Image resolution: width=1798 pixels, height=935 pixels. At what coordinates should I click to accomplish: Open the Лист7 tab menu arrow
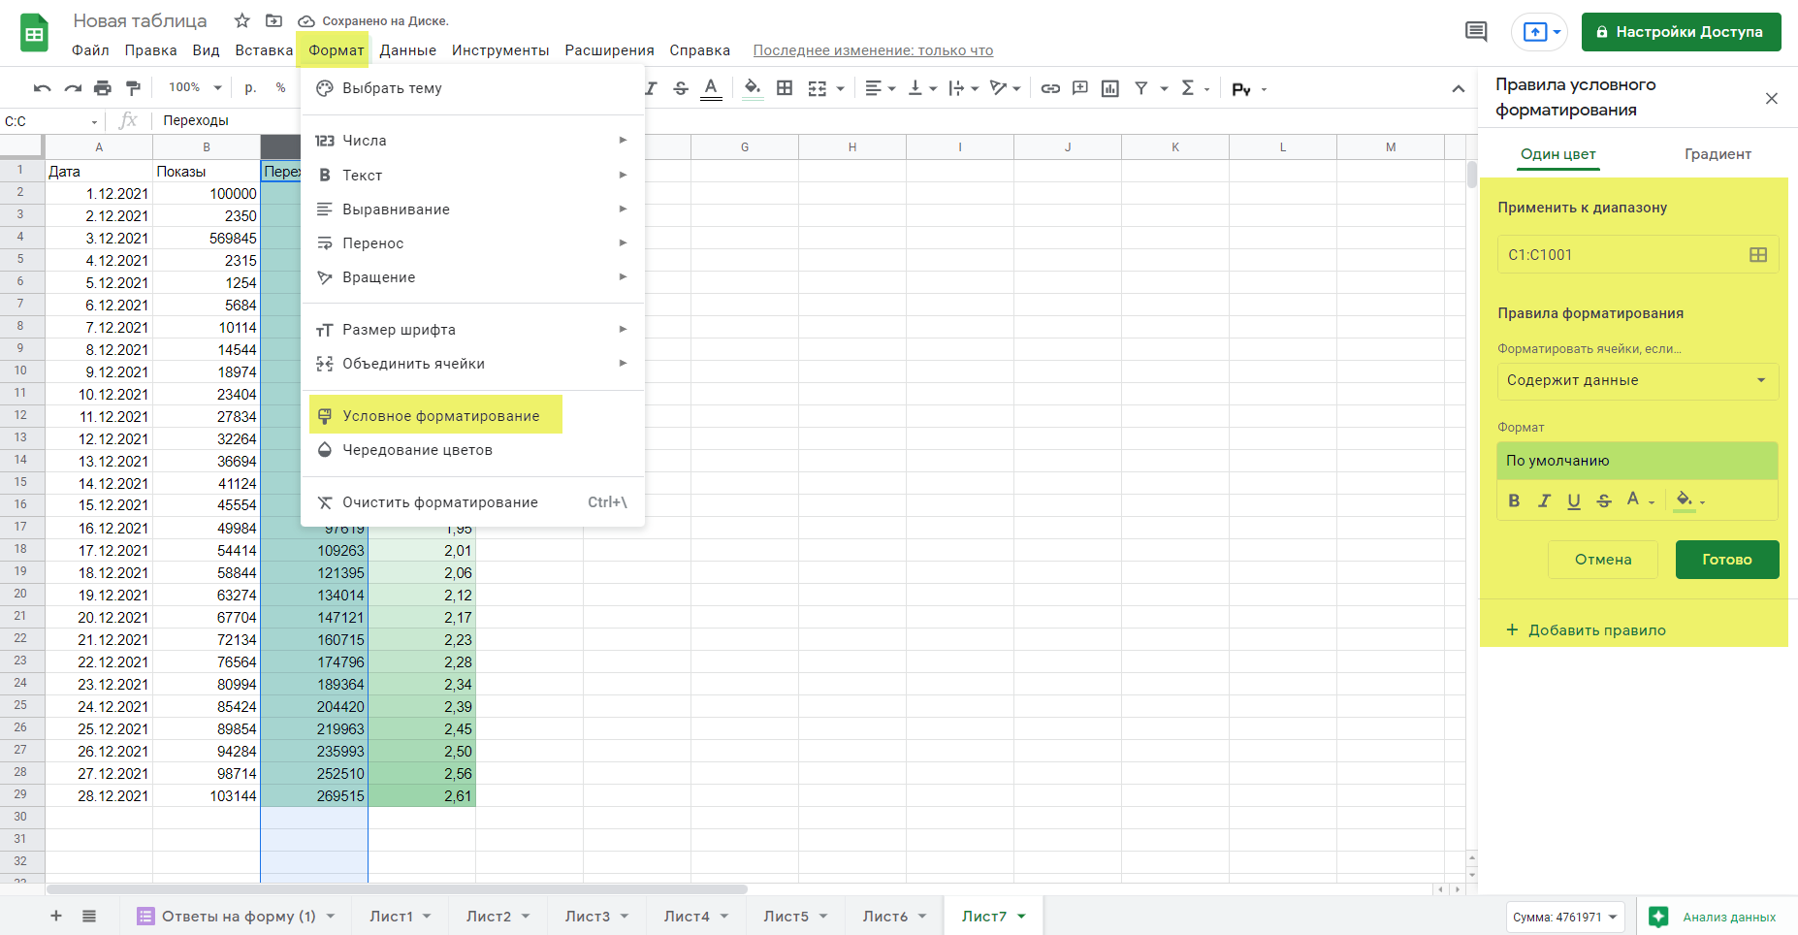[x=1021, y=917]
